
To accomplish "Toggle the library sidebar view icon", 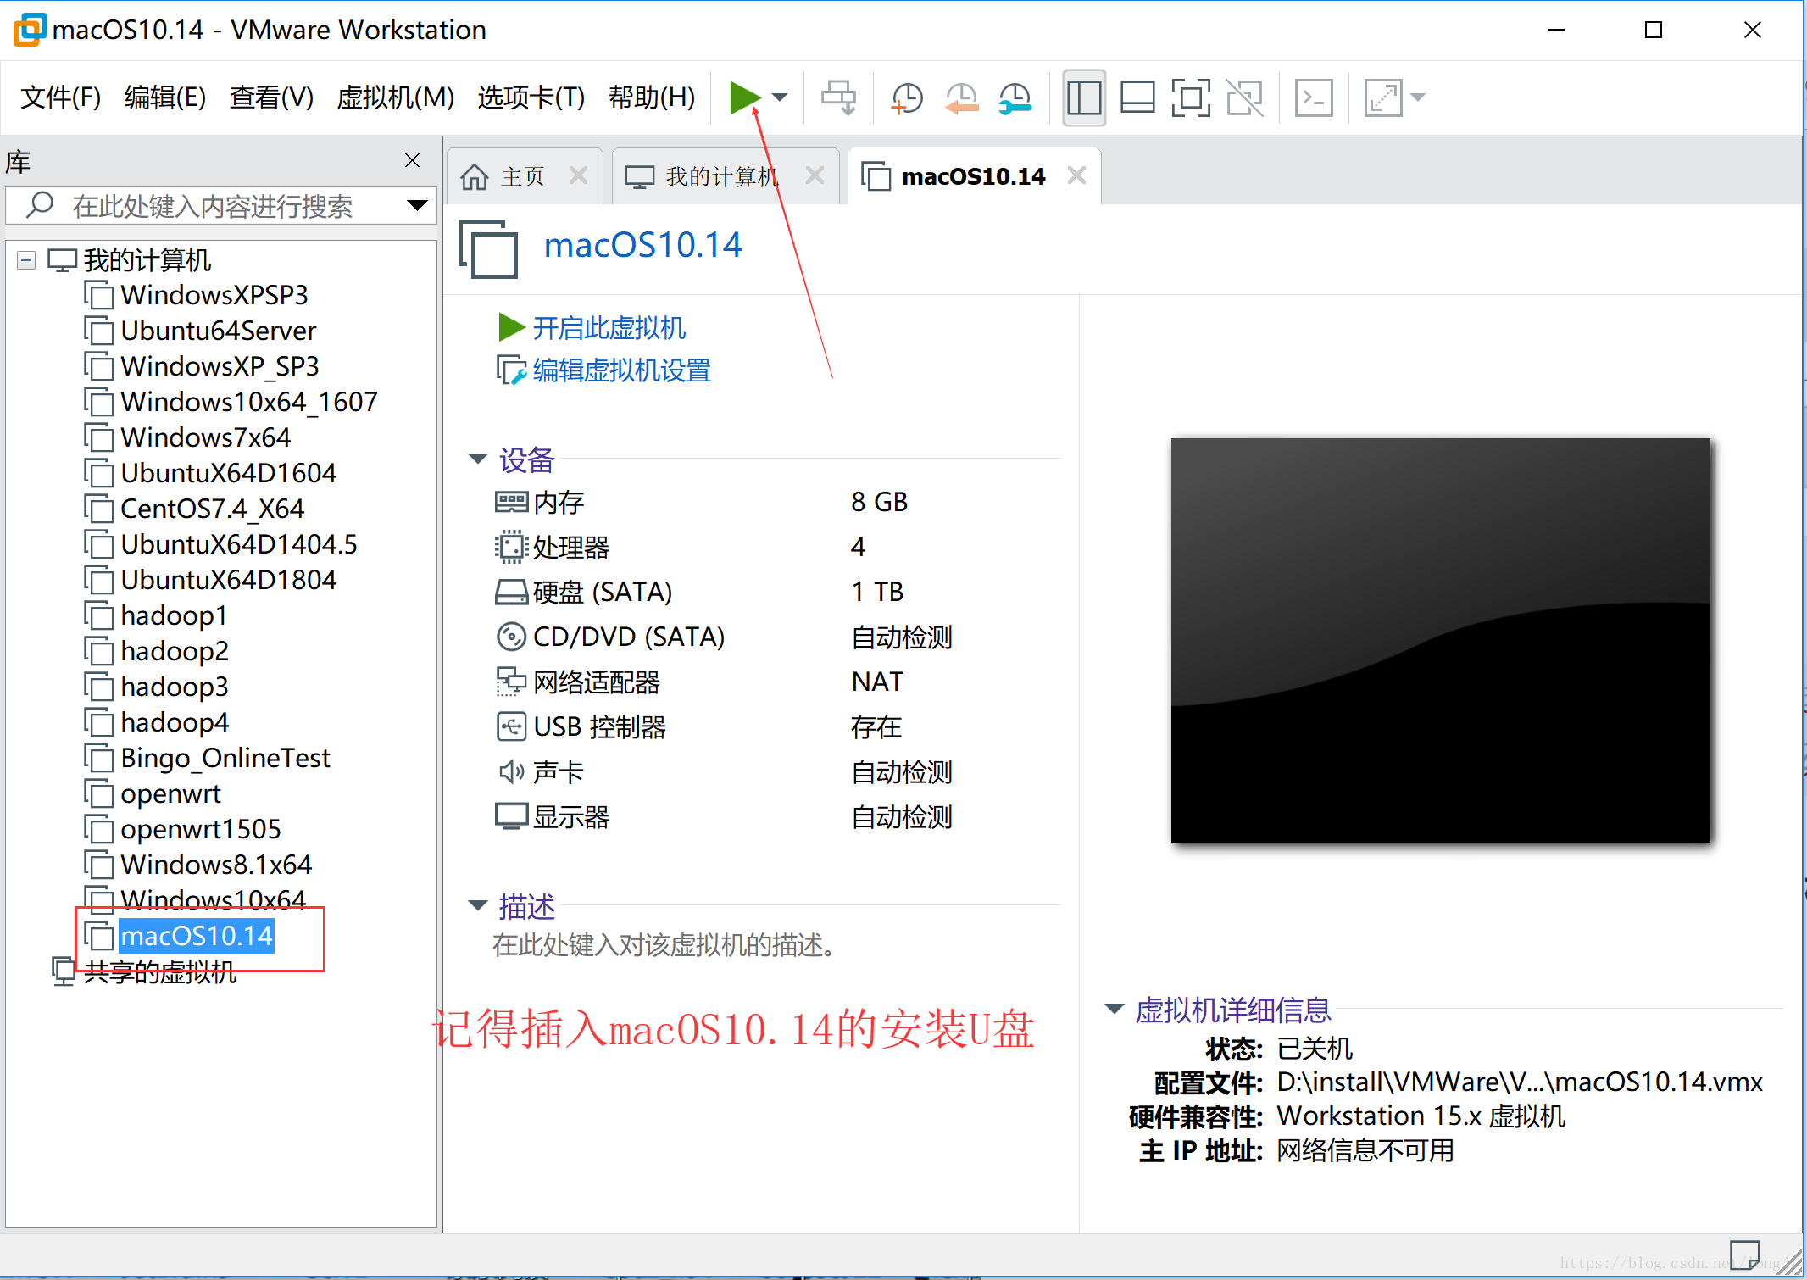I will [1084, 97].
